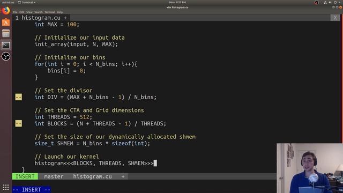Open the File menu

tap(15, 12)
